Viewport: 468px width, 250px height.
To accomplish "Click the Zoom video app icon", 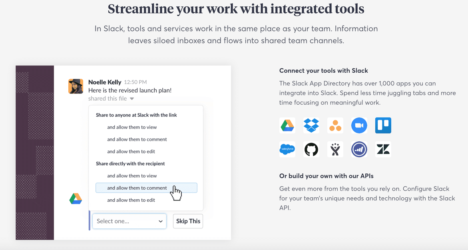I will tap(359, 125).
